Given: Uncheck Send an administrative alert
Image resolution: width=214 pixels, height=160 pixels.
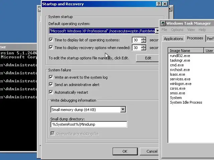Looking at the screenshot, I should 51,84.
